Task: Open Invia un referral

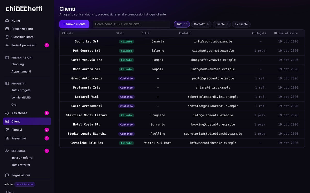Action: [x=22, y=158]
